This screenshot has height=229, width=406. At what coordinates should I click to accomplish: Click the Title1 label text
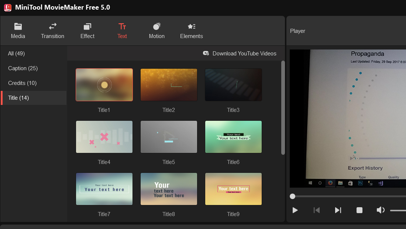[104, 110]
